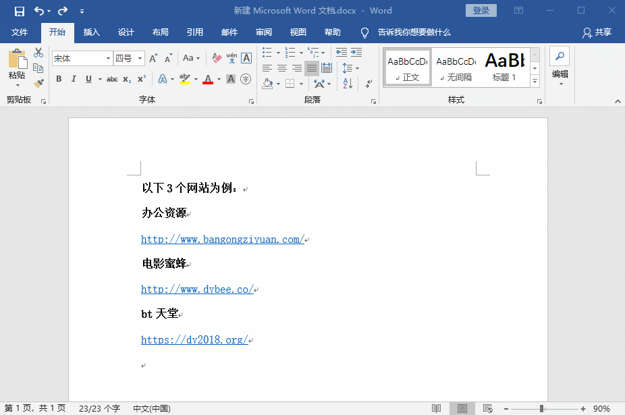
Task: Select the 无间隔 style
Action: pos(456,67)
